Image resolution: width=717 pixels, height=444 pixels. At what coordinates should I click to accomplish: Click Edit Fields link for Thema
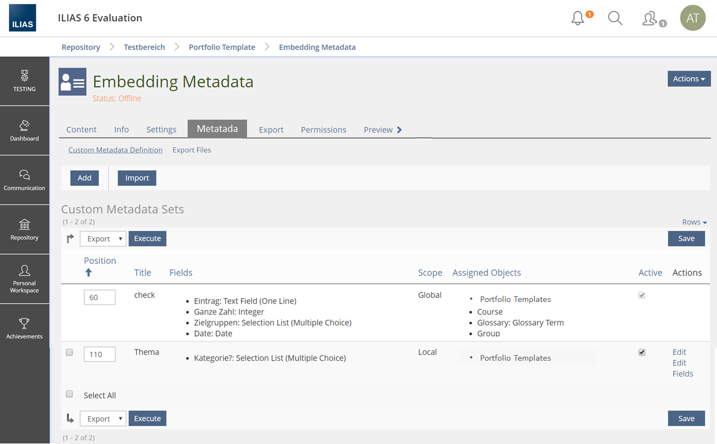682,369
